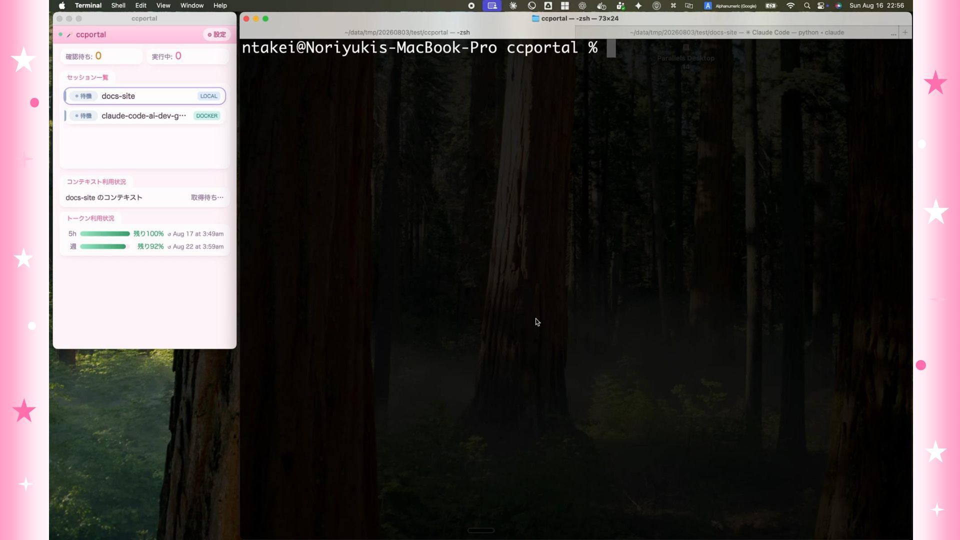Click the 実行中 count card
Image resolution: width=960 pixels, height=540 pixels.
[187, 56]
